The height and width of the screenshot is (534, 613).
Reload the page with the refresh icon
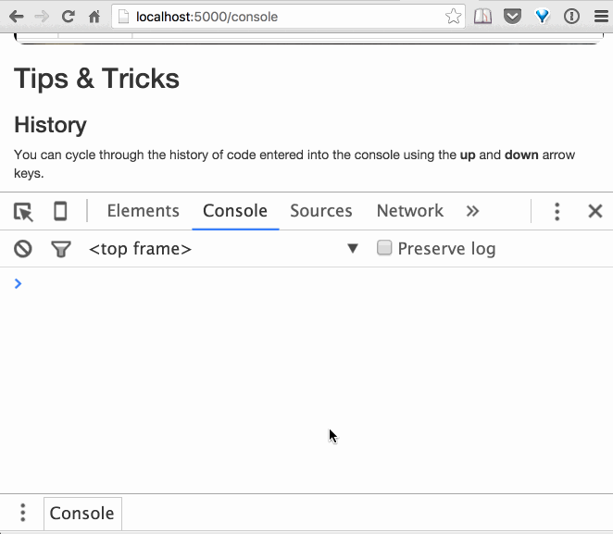coord(68,17)
